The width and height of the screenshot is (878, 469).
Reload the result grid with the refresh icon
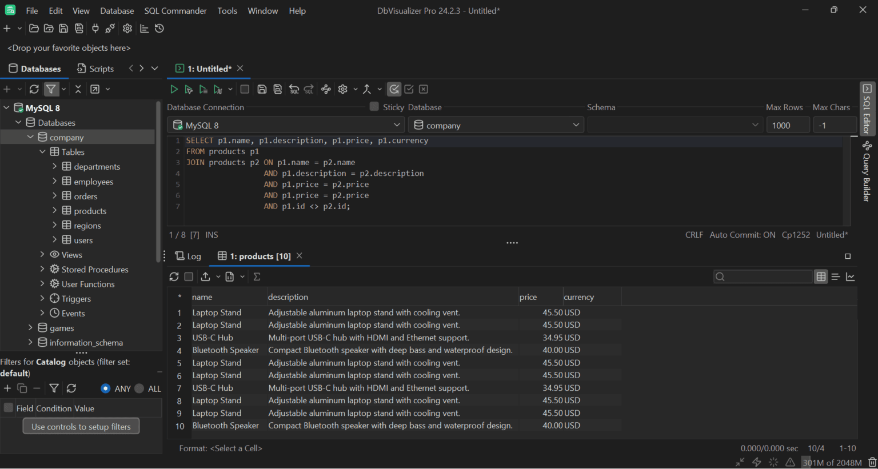[174, 276]
